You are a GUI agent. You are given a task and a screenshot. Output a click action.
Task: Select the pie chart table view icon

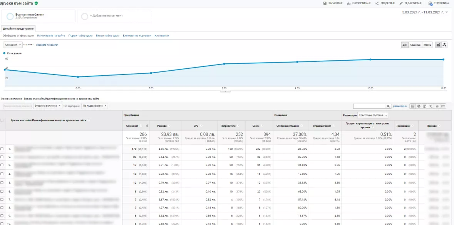419,106
